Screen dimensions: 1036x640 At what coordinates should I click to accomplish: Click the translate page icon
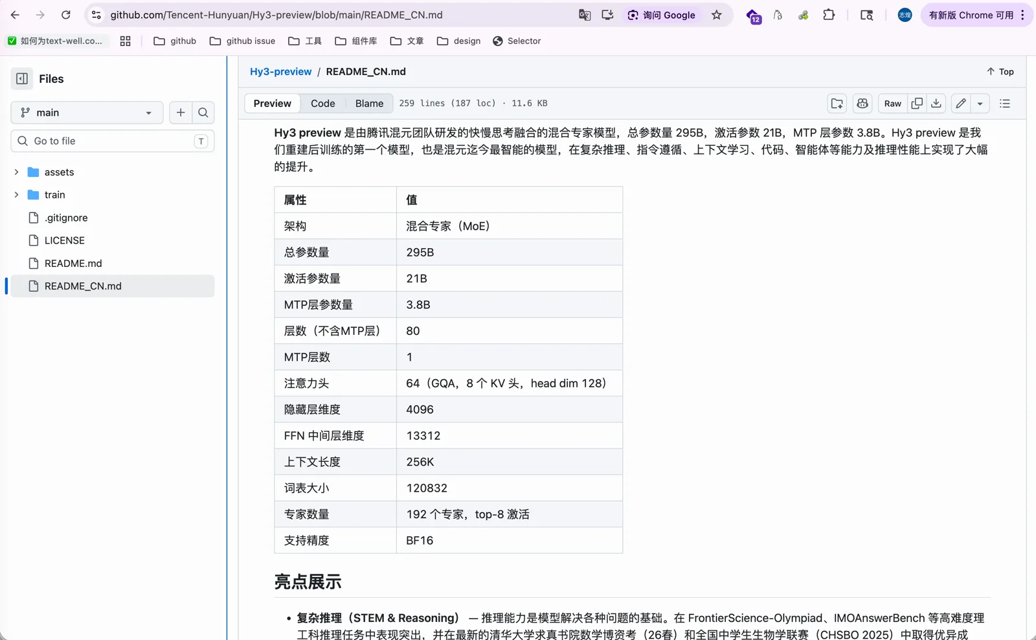click(x=585, y=15)
